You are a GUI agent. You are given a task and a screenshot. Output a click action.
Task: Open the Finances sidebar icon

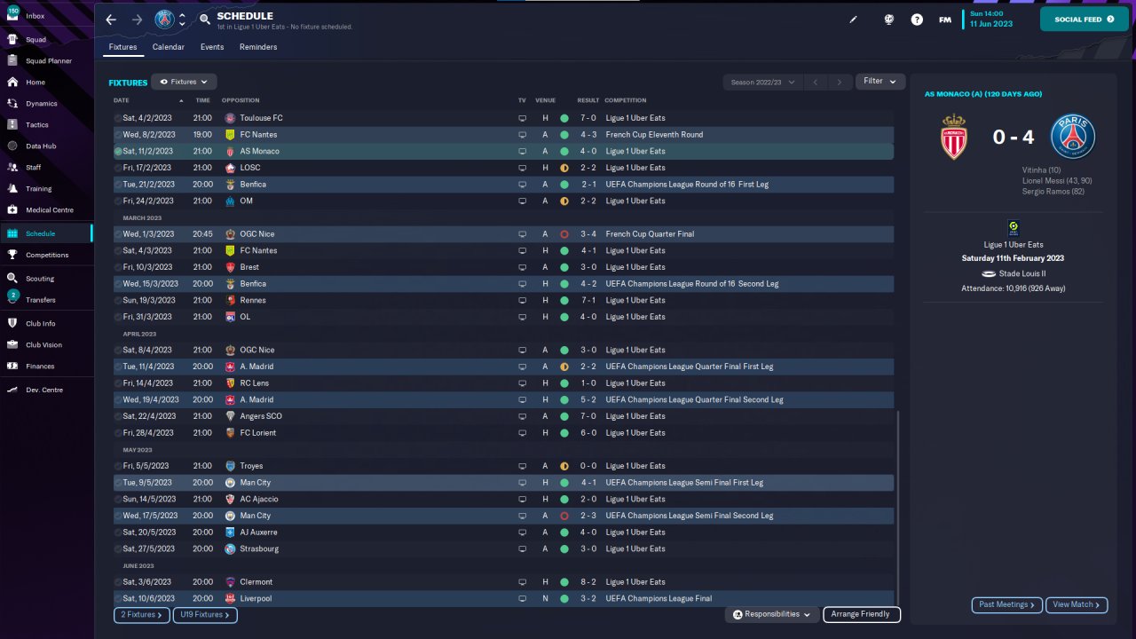pos(12,366)
